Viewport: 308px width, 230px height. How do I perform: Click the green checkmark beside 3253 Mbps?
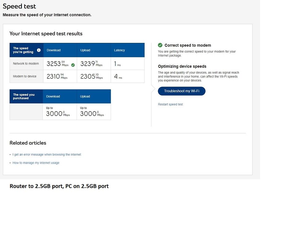[72, 65]
